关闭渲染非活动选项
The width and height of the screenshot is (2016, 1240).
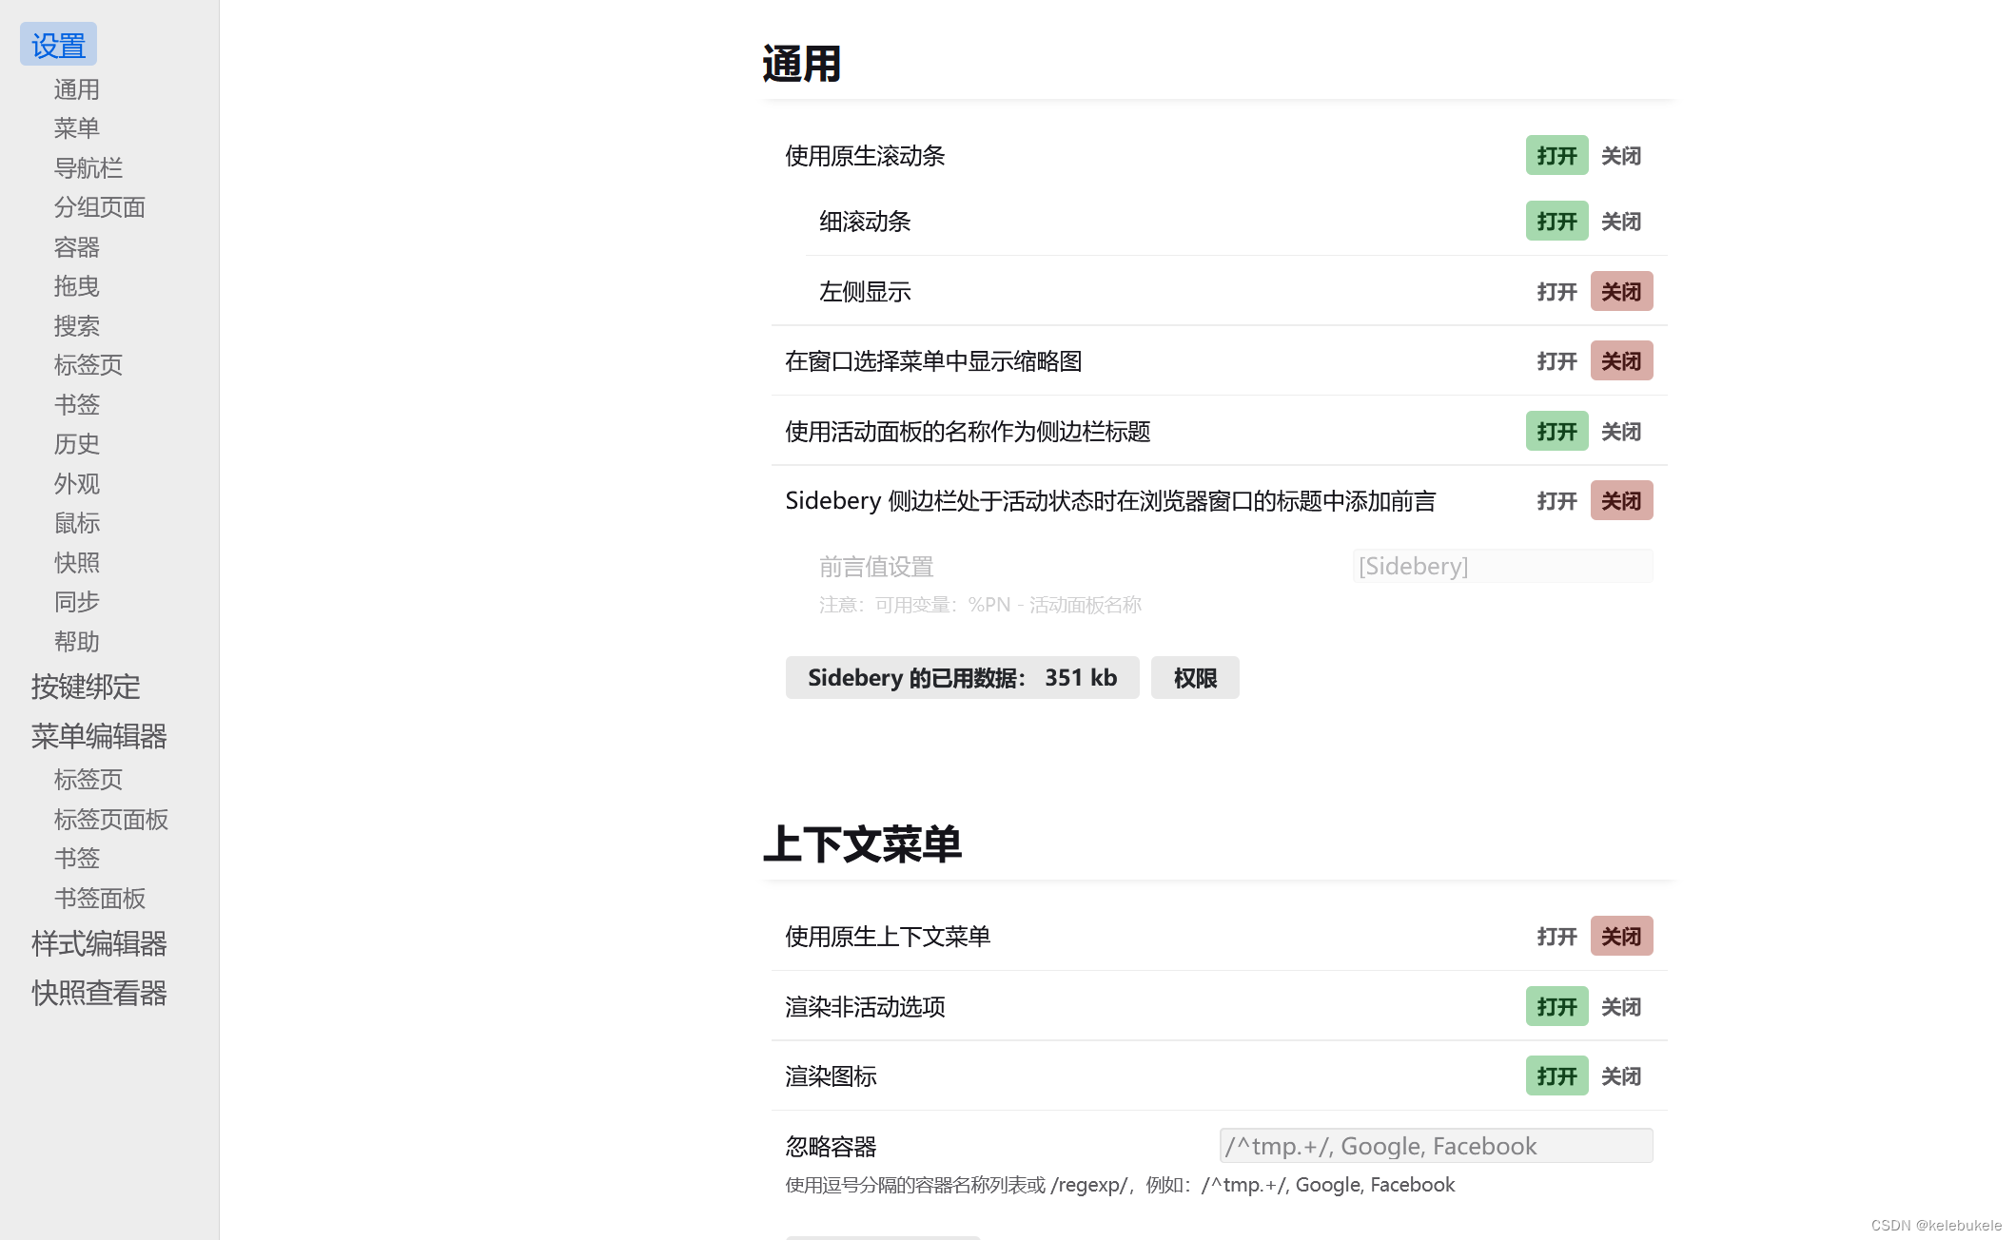[x=1621, y=1006]
